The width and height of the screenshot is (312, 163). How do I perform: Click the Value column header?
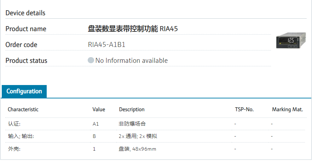click(x=99, y=109)
